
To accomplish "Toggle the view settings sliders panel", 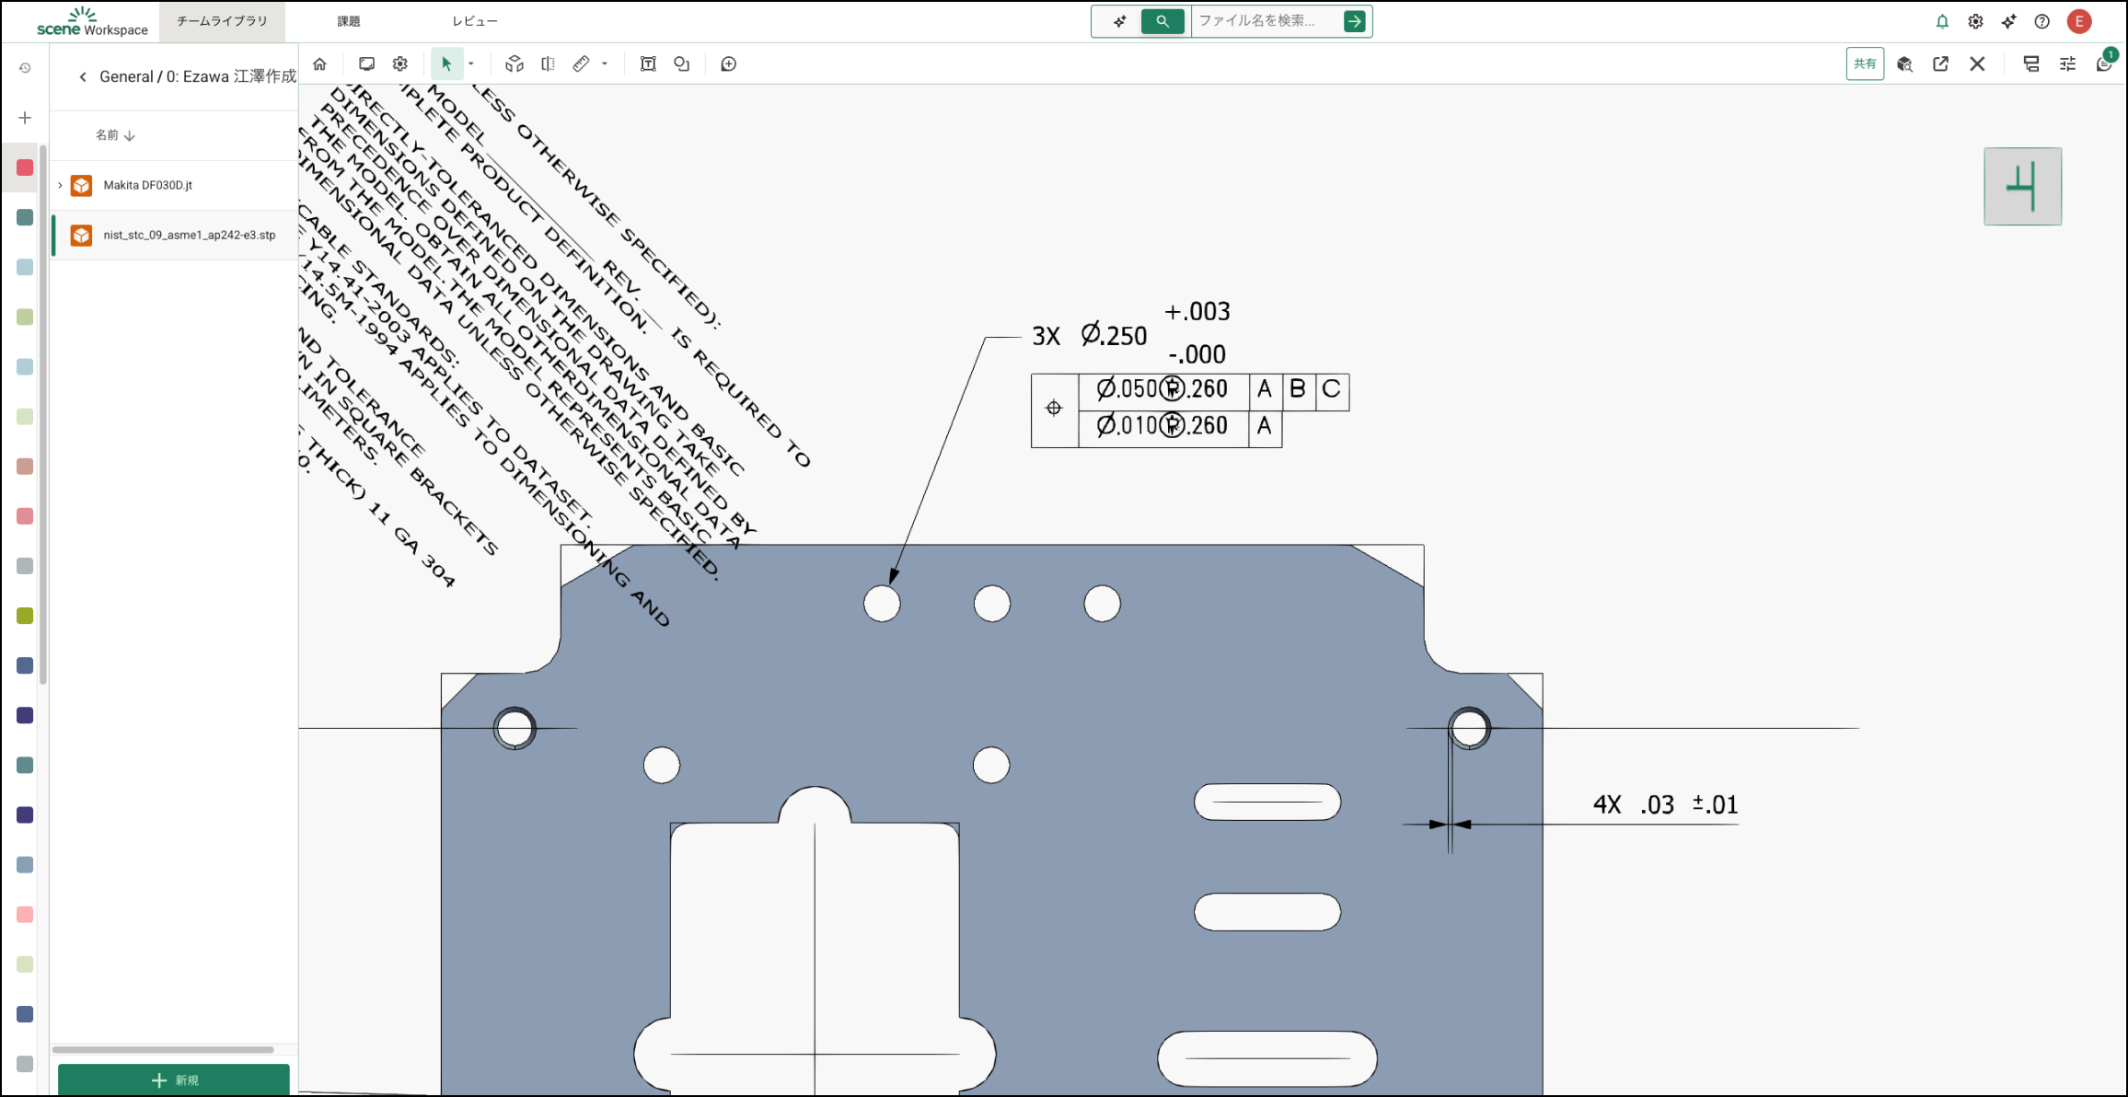I will pos(2067,64).
